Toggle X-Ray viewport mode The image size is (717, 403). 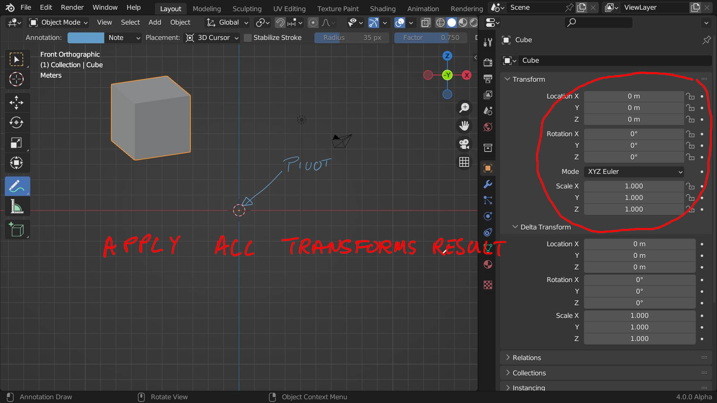coord(425,22)
